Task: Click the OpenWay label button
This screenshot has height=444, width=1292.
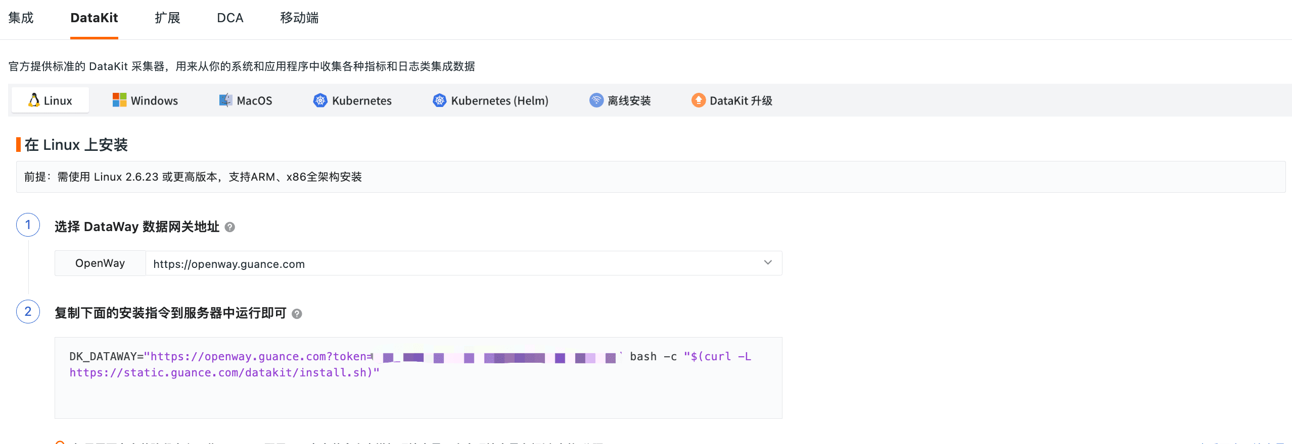Action: (100, 263)
